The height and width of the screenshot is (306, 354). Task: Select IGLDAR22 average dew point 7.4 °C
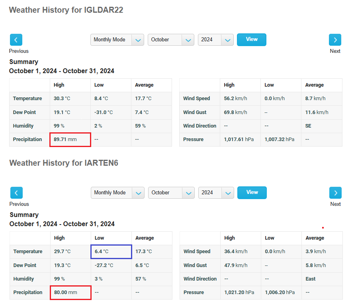142,112
